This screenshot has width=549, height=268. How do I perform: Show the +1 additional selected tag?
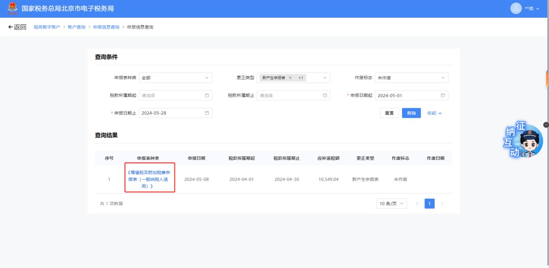tap(301, 78)
